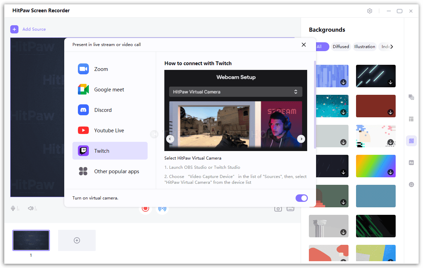The image size is (423, 268).
Task: Toggle the Turn on virtual camera switch
Action: coord(302,198)
